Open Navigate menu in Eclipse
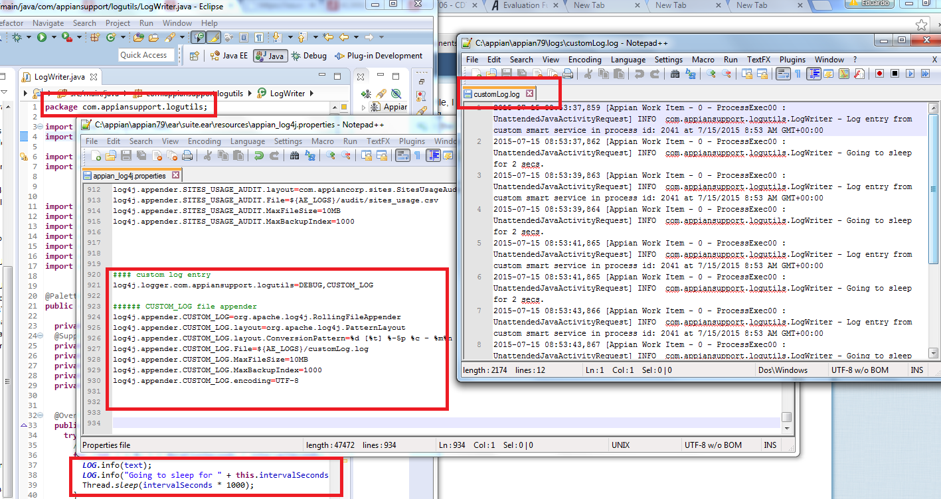Viewport: 941px width, 499px height. click(x=48, y=23)
